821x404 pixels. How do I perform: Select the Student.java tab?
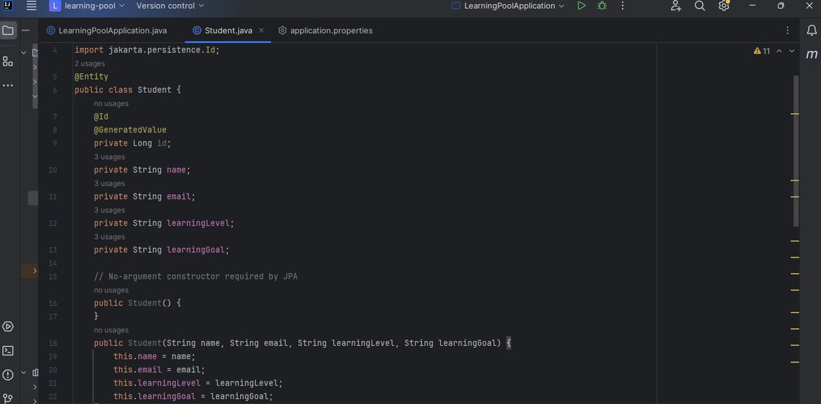[229, 31]
